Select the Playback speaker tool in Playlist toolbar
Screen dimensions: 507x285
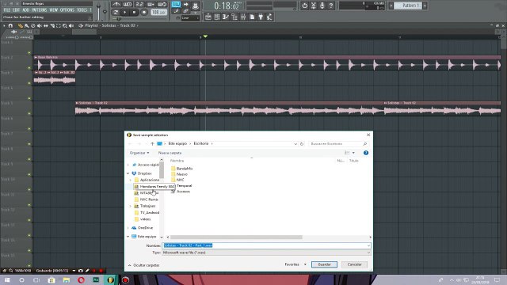point(71,25)
